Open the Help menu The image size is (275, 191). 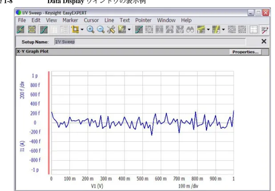click(186, 20)
